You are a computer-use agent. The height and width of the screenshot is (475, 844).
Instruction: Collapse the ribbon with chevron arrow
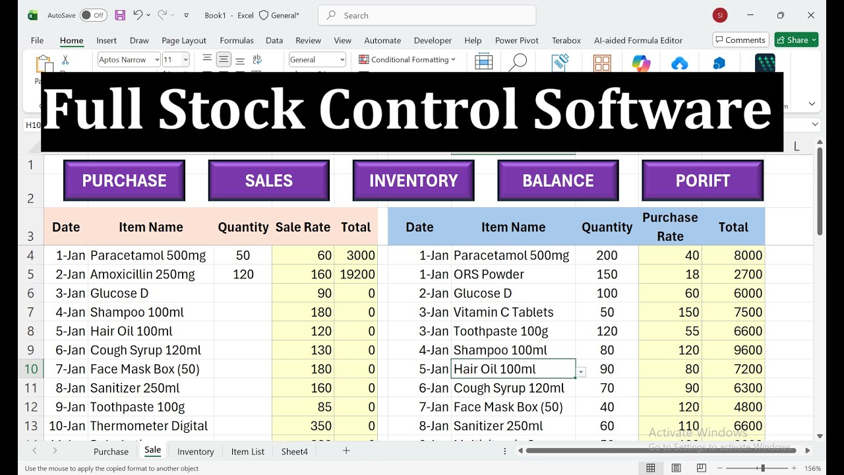(x=812, y=104)
